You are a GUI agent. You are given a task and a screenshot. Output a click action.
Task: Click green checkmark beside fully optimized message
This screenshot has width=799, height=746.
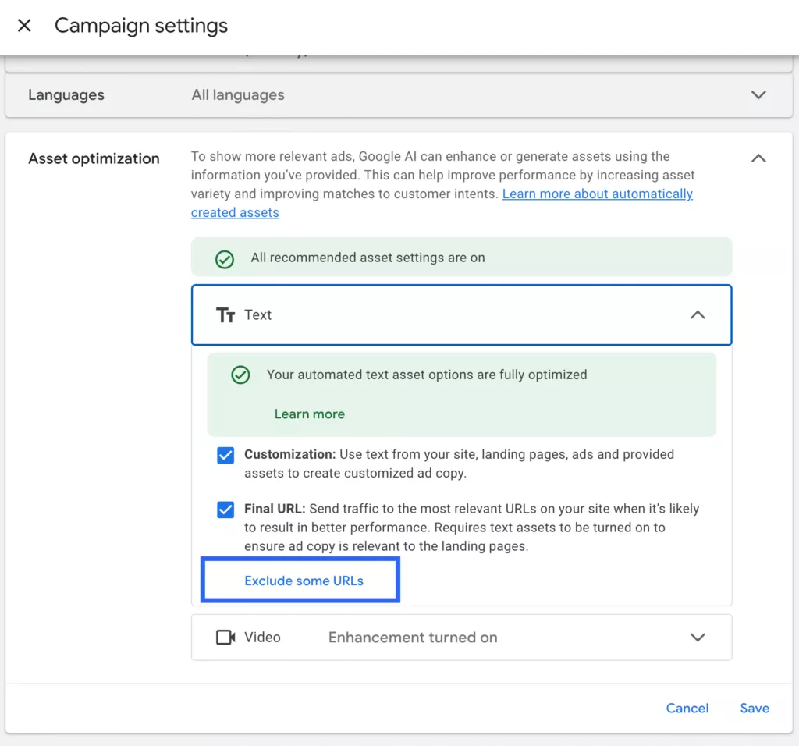tap(240, 375)
